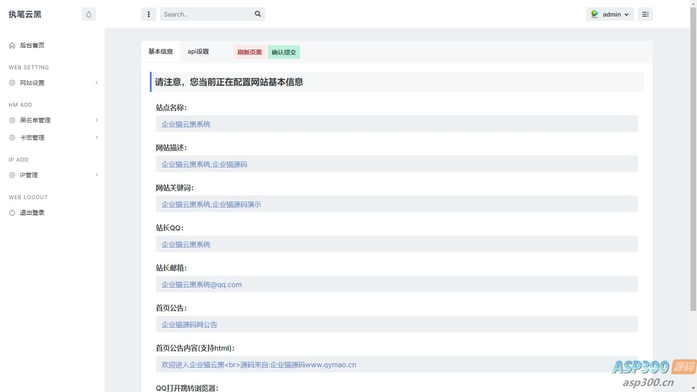Open the right panel list icon
The width and height of the screenshot is (697, 392).
click(x=646, y=14)
